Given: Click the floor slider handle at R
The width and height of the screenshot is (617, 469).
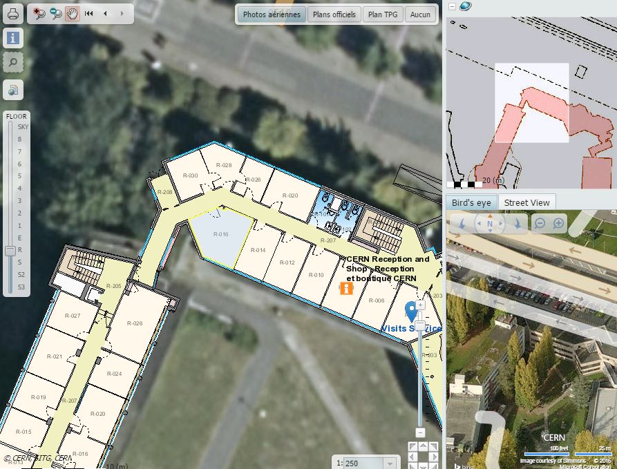Looking at the screenshot, I should [10, 250].
